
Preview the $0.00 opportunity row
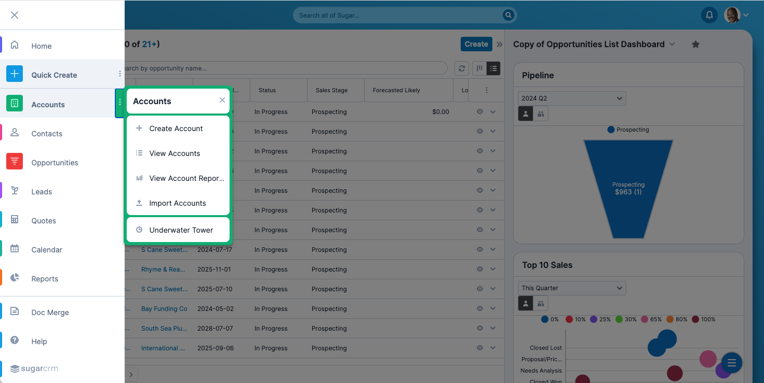pos(480,111)
